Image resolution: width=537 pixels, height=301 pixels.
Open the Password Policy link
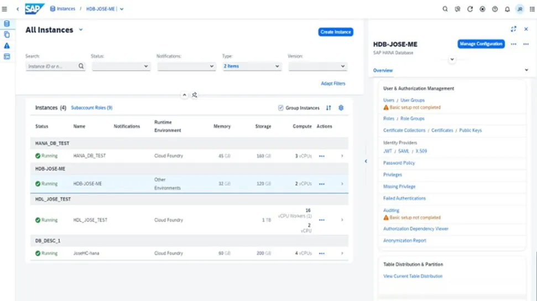click(x=399, y=163)
